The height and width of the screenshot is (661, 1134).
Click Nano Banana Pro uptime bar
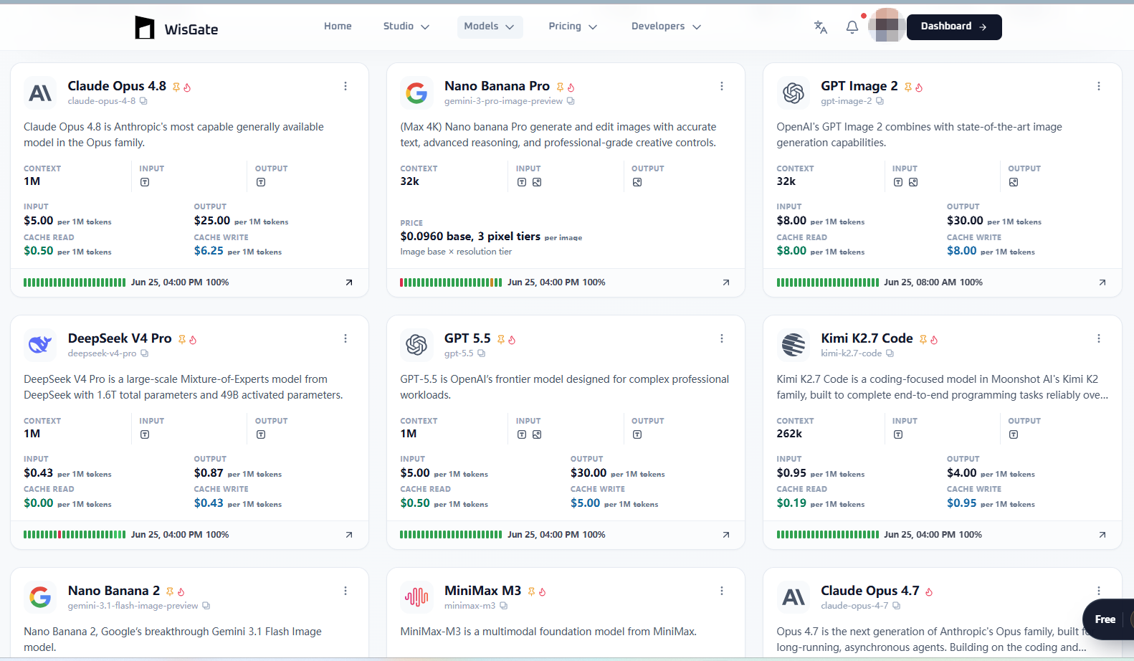451,282
